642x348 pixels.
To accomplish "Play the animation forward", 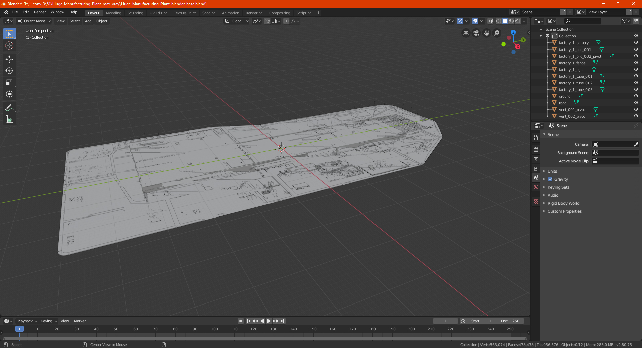I will (269, 321).
